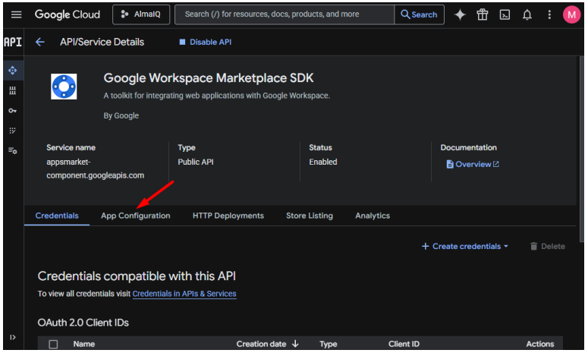
Task: Click the Google Cloud logo
Action: tap(68, 14)
